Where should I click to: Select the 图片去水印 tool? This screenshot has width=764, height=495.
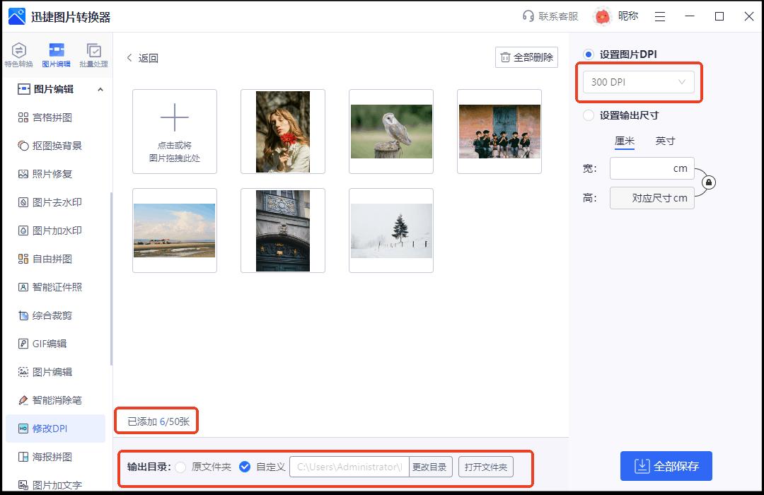(x=51, y=202)
